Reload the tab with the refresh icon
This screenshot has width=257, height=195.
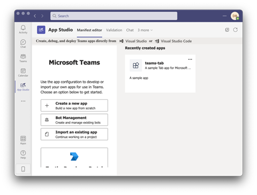[236, 30]
